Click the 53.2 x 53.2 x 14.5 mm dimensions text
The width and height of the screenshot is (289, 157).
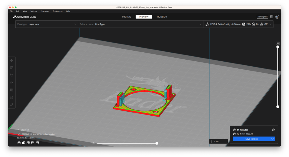click(x=26, y=138)
